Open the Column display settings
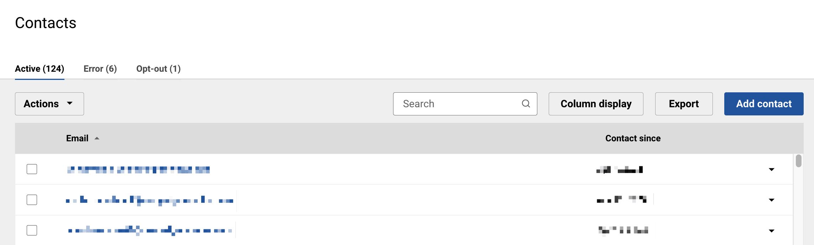The height and width of the screenshot is (245, 814). click(596, 104)
